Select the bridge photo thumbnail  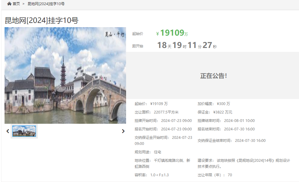(24, 131)
